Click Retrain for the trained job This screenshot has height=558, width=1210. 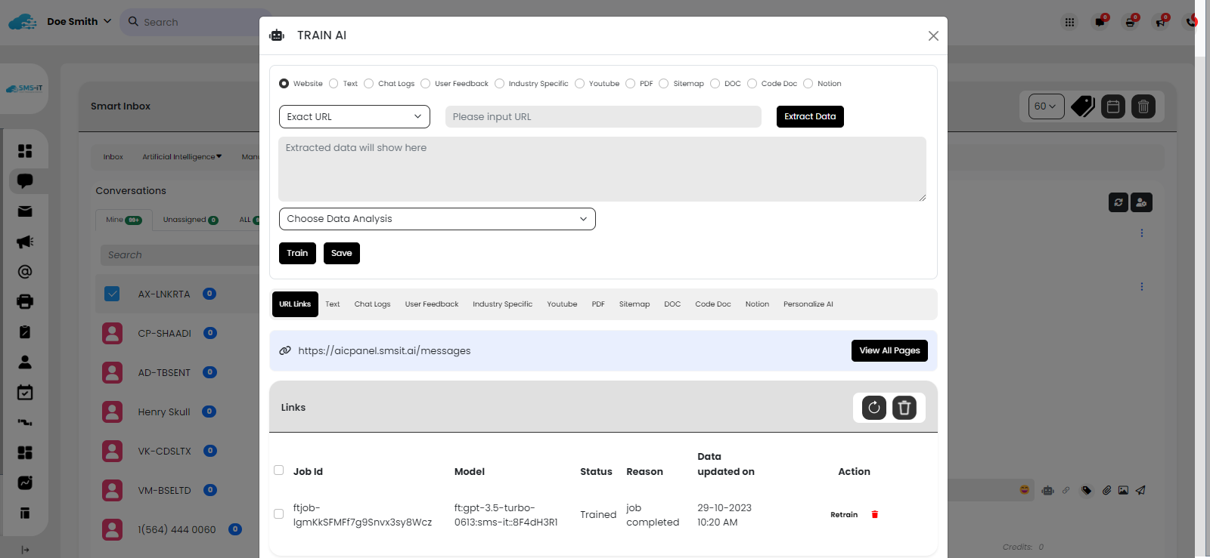point(844,515)
